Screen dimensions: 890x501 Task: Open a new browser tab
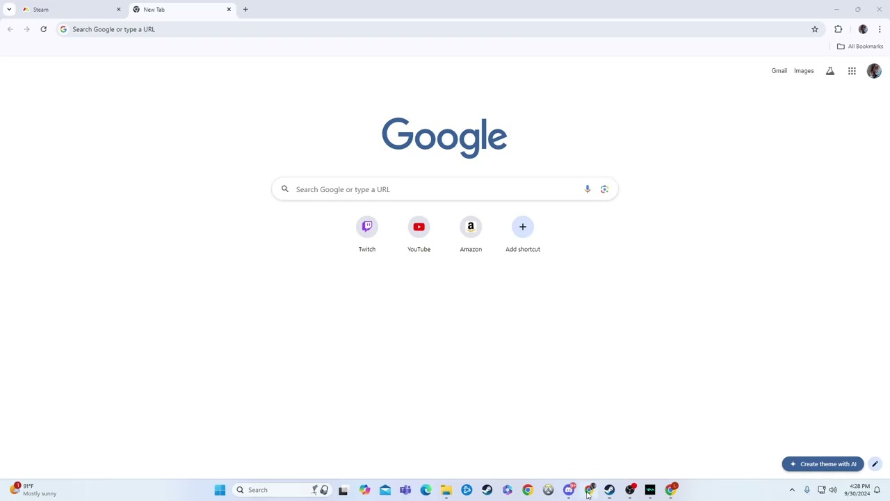click(245, 10)
